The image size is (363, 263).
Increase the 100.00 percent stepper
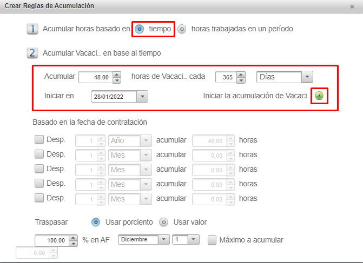(74, 238)
